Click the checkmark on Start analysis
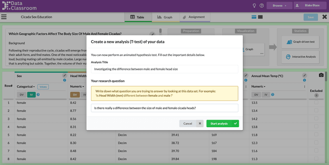This screenshot has height=165, width=329. [235, 123]
